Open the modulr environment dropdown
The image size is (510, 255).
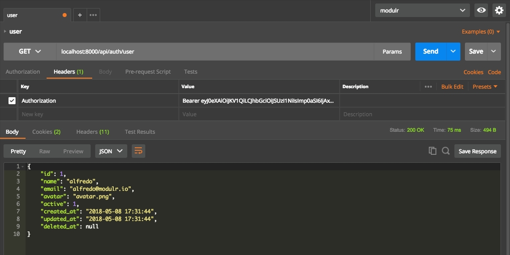click(x=422, y=10)
